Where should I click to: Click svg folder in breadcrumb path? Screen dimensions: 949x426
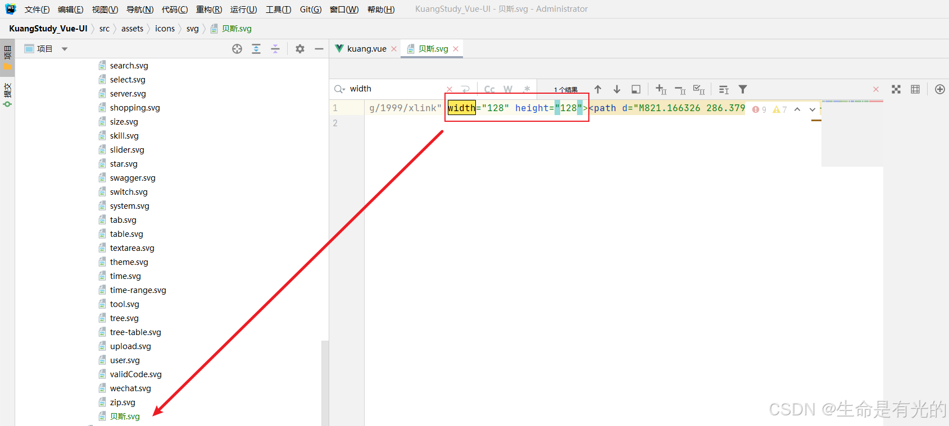[193, 29]
